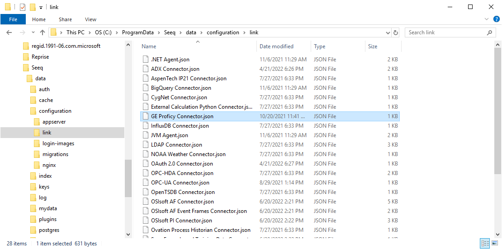Click the OPC-UA Connector.json file icon
502x249 pixels.
click(146, 183)
